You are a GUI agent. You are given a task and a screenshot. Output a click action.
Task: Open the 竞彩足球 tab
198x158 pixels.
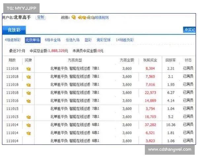click(x=104, y=40)
